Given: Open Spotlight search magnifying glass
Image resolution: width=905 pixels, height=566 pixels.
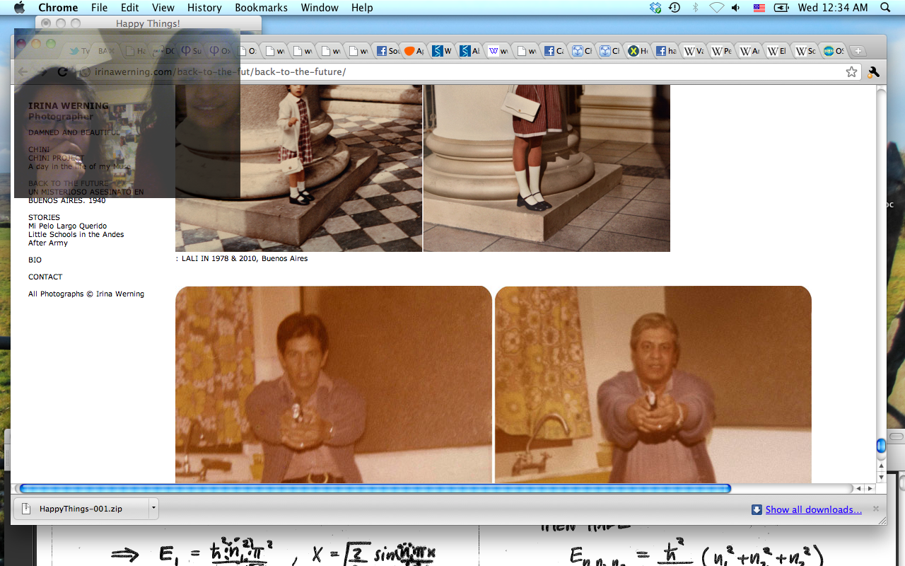Looking at the screenshot, I should coord(885,8).
